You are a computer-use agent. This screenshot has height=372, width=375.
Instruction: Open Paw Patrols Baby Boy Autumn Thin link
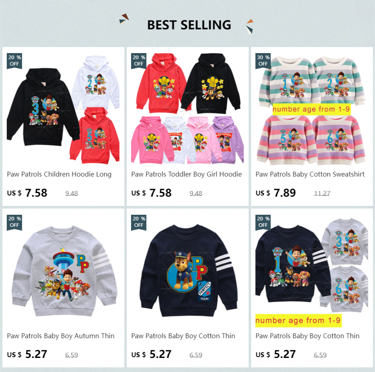[x=60, y=336]
